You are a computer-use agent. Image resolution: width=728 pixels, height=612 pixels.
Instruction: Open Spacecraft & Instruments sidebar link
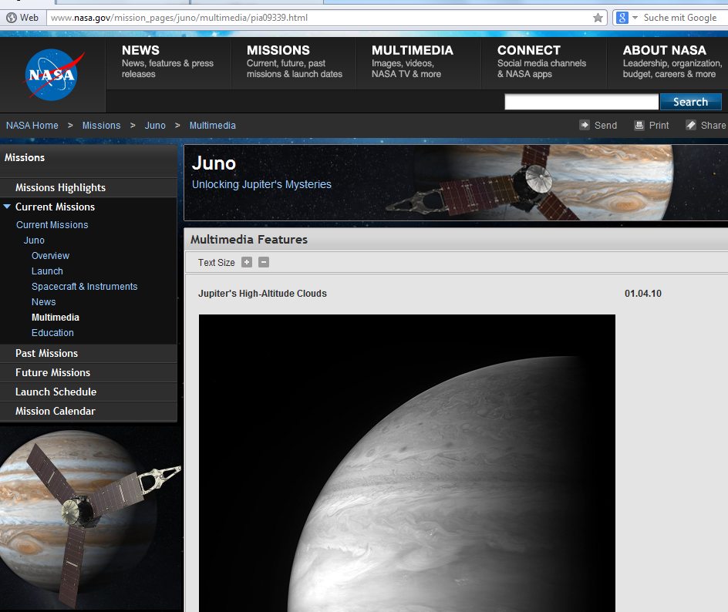pos(84,286)
